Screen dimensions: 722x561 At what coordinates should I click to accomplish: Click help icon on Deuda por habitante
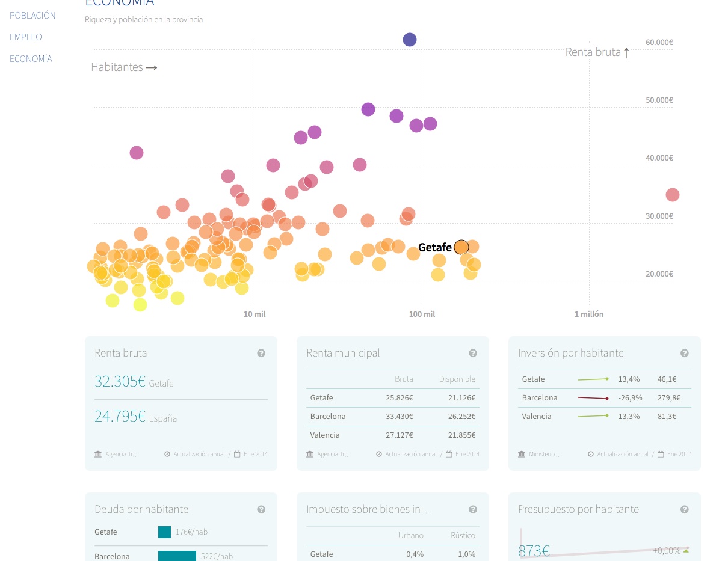click(261, 510)
